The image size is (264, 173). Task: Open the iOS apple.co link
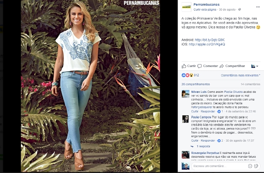pyautogui.click(x=207, y=44)
